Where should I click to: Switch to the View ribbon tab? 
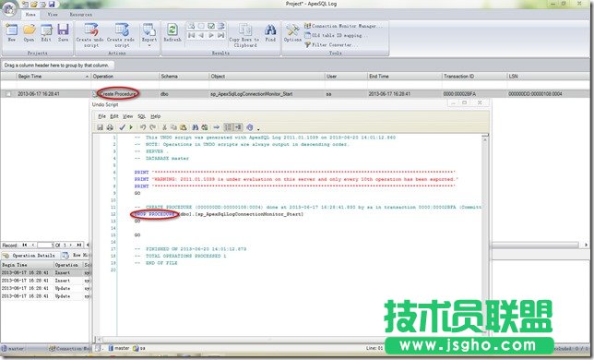tap(53, 15)
